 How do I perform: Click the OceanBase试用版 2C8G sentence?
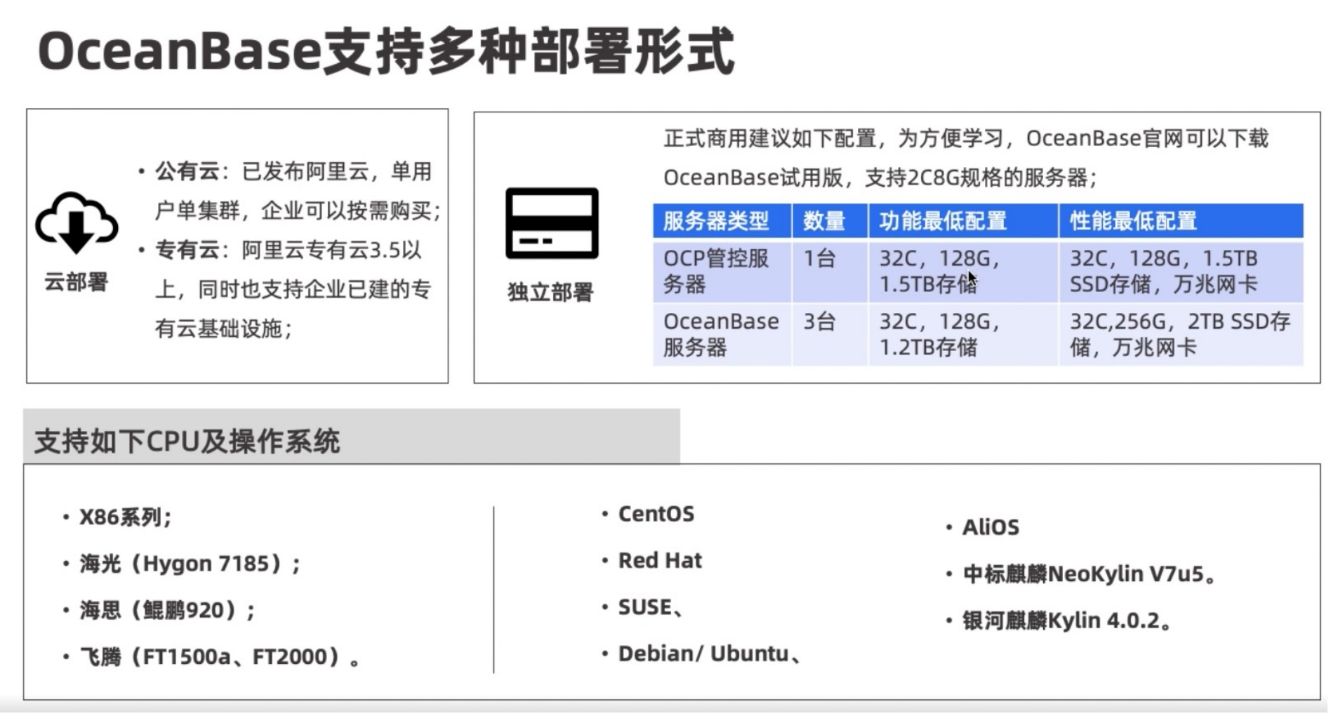click(880, 177)
